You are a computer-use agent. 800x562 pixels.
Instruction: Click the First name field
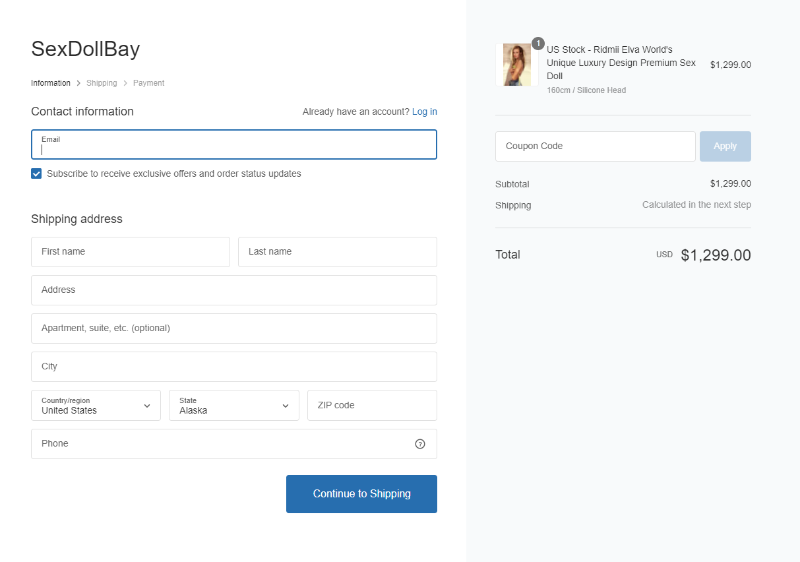coord(130,252)
